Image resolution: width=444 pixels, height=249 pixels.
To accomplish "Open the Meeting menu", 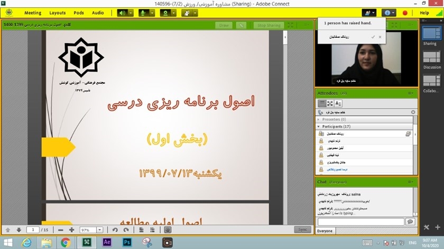I will click(x=32, y=13).
